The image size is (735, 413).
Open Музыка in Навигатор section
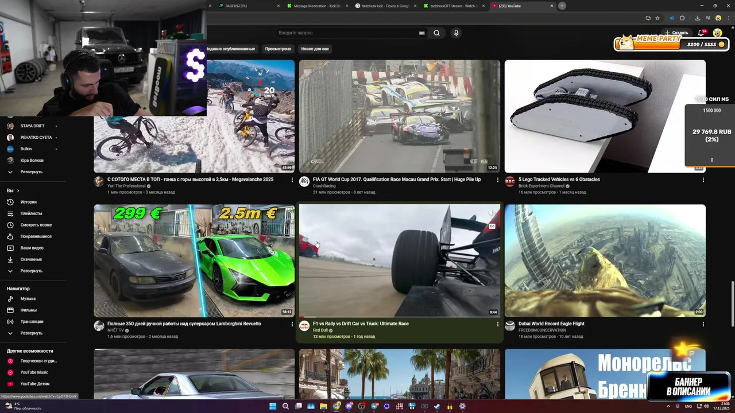click(x=28, y=299)
